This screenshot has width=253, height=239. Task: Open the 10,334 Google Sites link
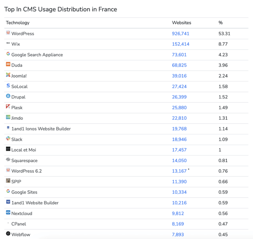coord(179,192)
